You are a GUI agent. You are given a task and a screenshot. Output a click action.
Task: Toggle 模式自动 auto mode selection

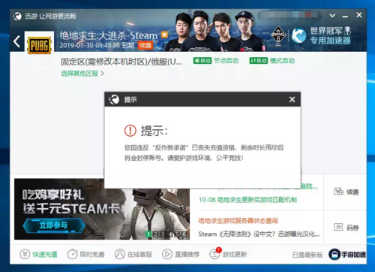click(x=272, y=61)
